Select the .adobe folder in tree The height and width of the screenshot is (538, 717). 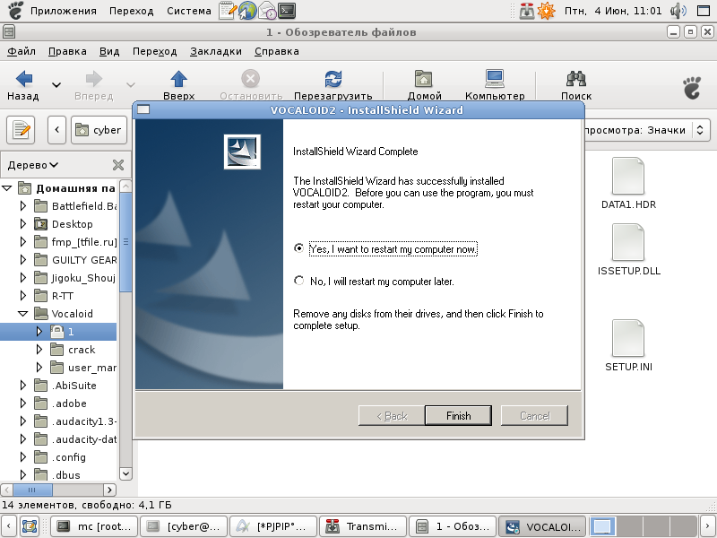pyautogui.click(x=69, y=403)
